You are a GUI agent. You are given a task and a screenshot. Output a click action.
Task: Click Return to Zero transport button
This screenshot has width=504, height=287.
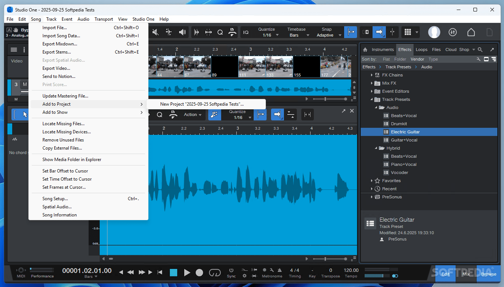point(160,273)
